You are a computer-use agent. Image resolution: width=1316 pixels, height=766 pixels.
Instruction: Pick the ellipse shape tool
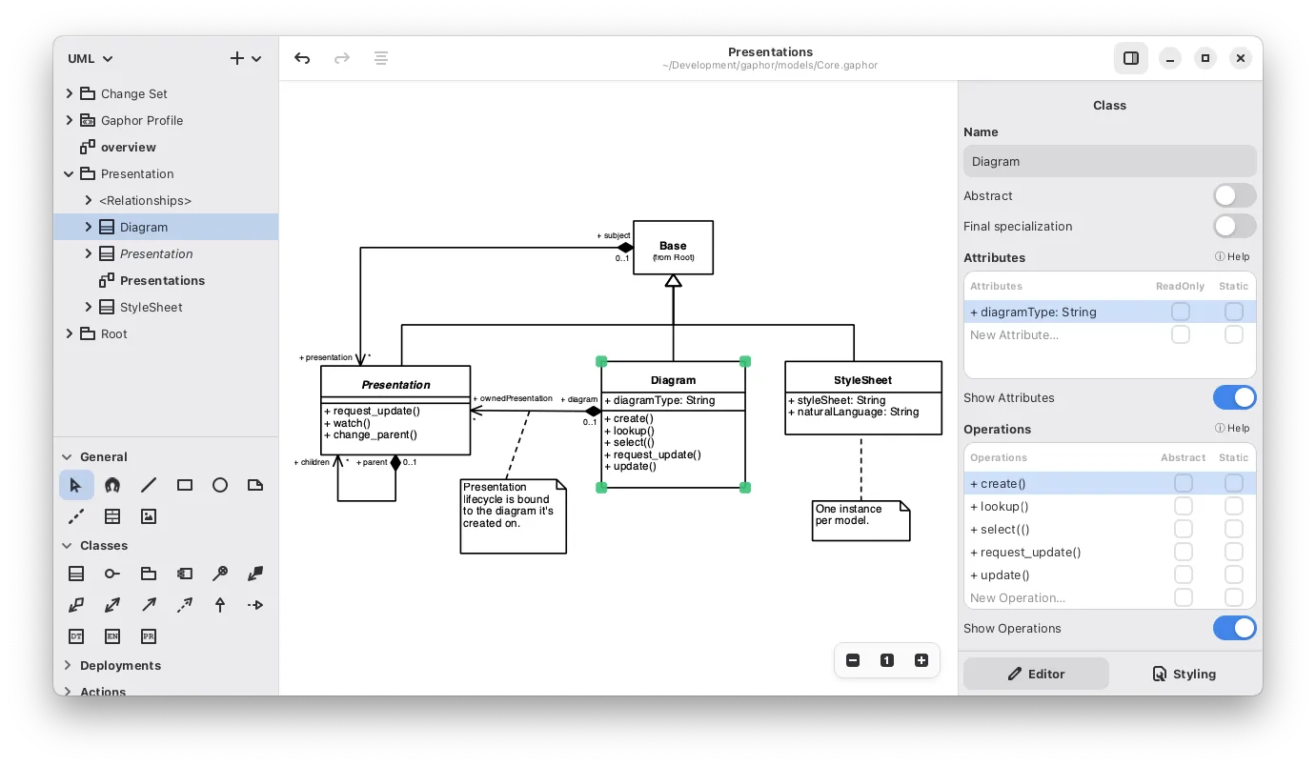click(220, 485)
